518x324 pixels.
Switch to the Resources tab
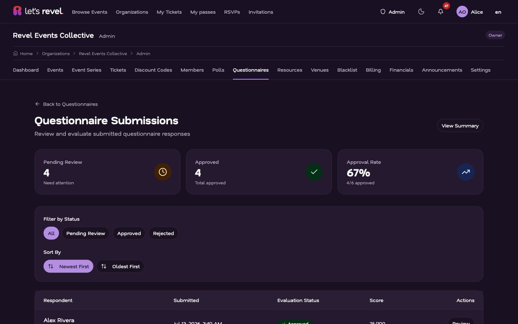point(290,70)
